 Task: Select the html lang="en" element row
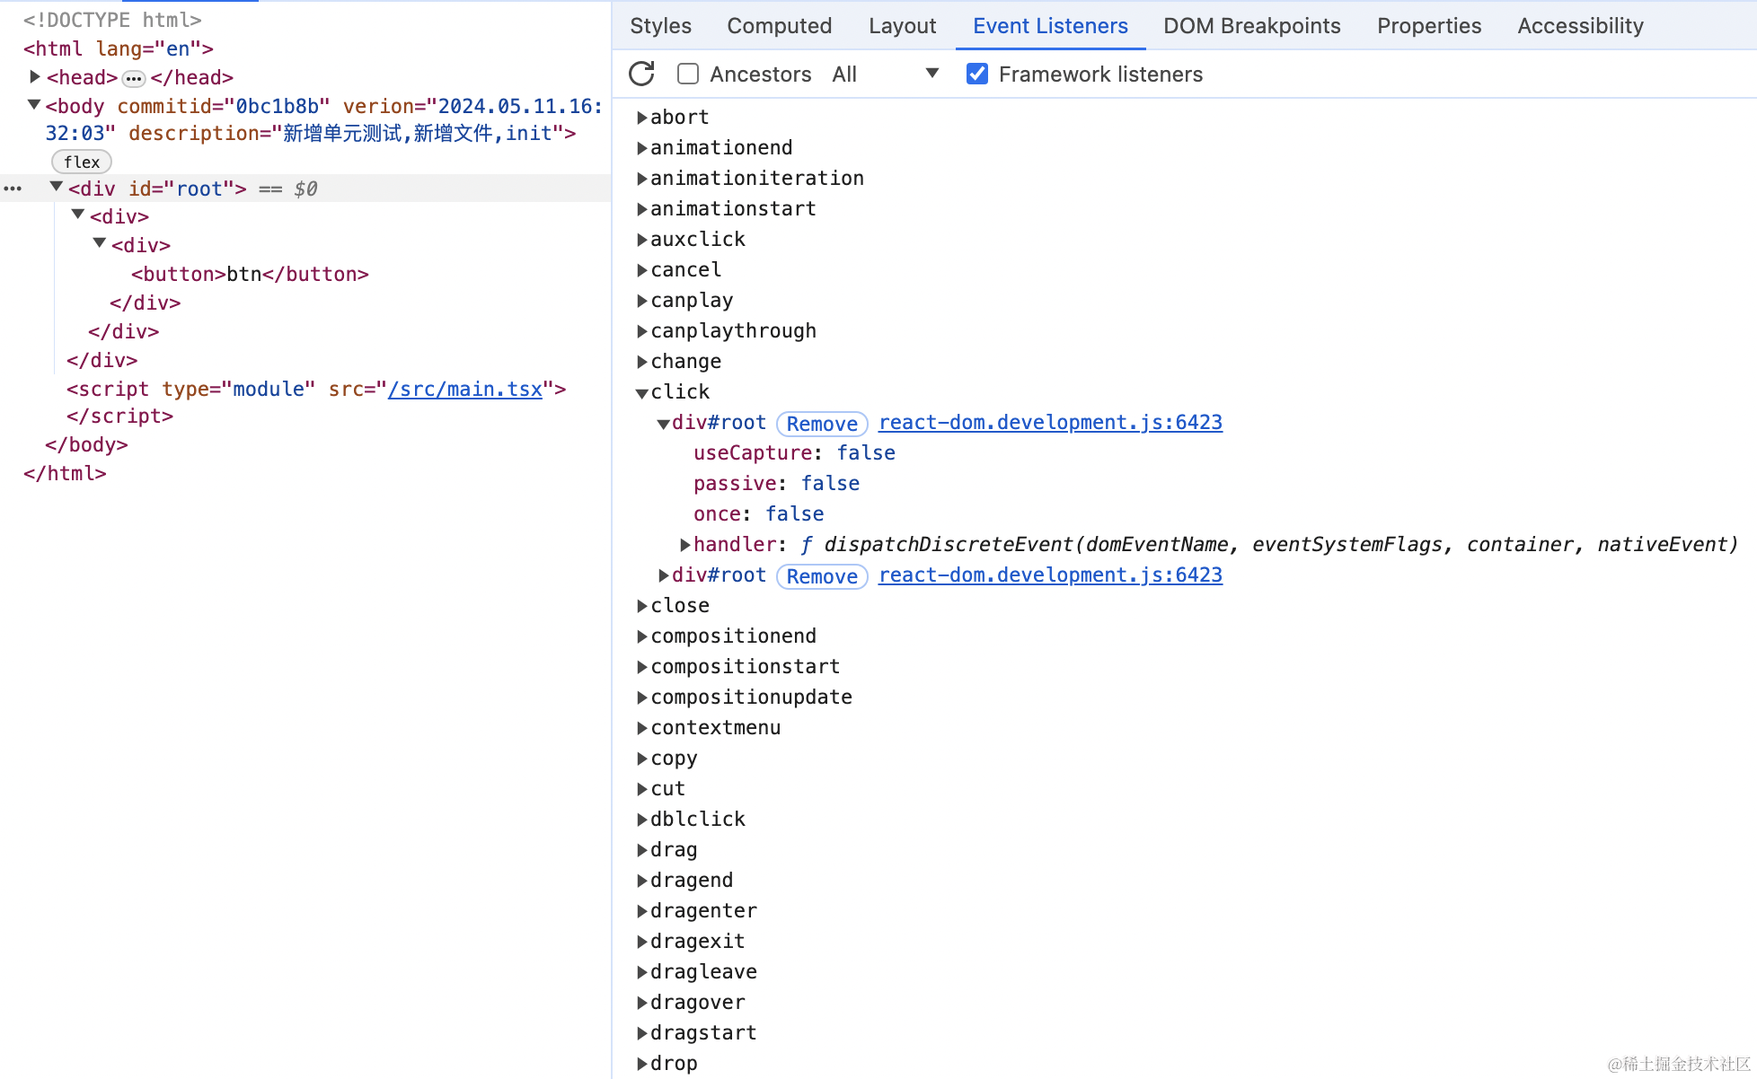tap(119, 48)
